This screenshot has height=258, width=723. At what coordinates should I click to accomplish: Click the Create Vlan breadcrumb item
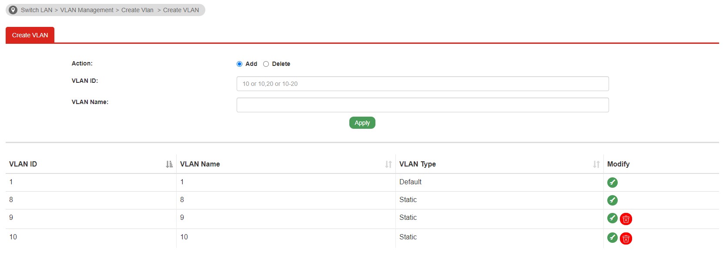137,10
